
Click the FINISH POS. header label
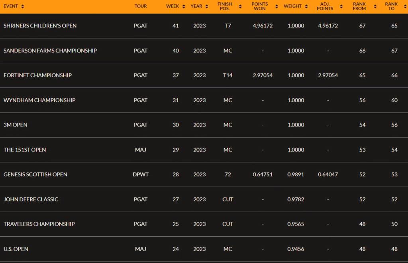tap(225, 6)
